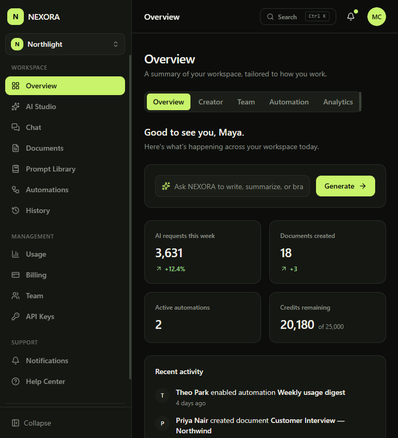The height and width of the screenshot is (438, 398).
Task: Click the Documents file icon
Action: [16, 148]
